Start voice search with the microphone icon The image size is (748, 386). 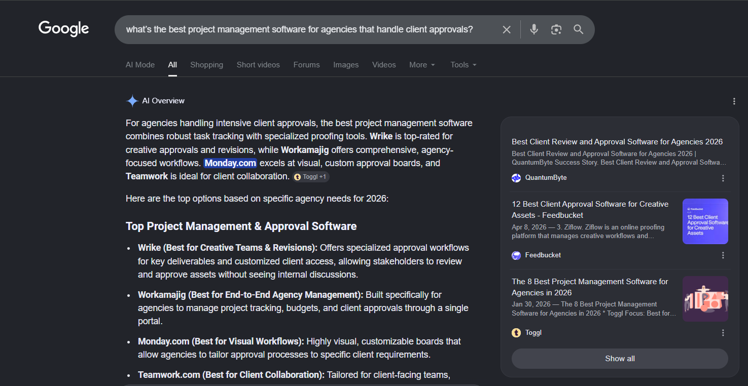tap(534, 29)
